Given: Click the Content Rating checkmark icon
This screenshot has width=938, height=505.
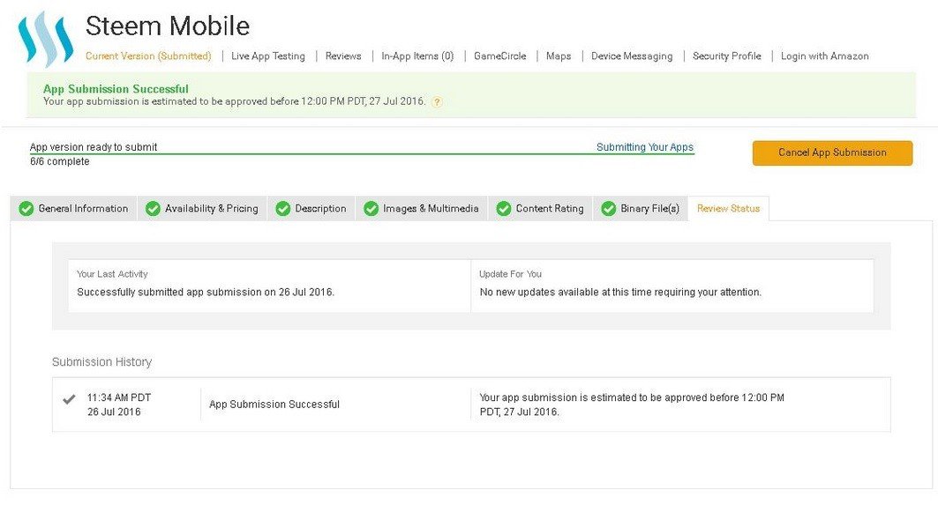Looking at the screenshot, I should point(504,209).
